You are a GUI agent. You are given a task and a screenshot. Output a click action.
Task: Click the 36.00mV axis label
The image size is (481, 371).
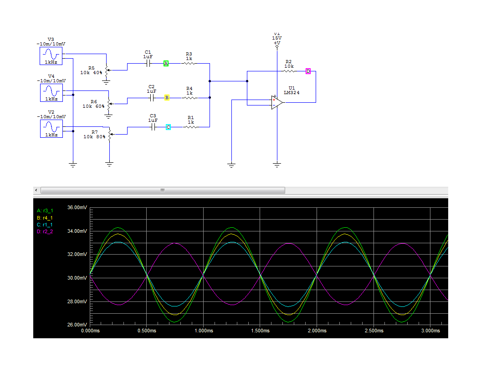(77, 207)
